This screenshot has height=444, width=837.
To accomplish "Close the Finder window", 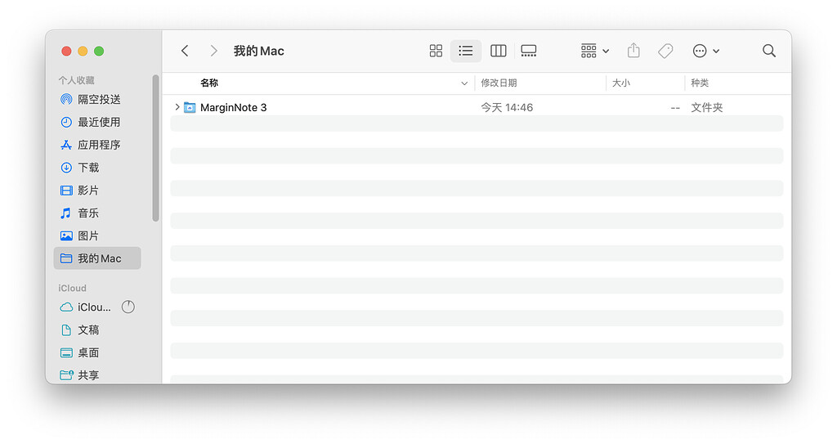I will pyautogui.click(x=66, y=51).
